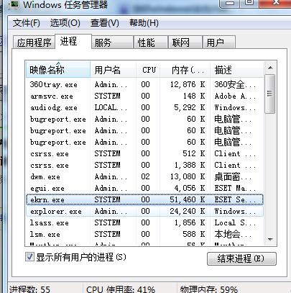Sort by 用户名 column header
The height and width of the screenshot is (293, 291).
pos(113,70)
